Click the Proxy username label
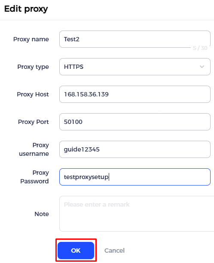 [34, 149]
